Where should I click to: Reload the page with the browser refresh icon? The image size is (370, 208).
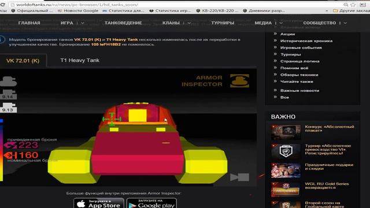click(2, 5)
